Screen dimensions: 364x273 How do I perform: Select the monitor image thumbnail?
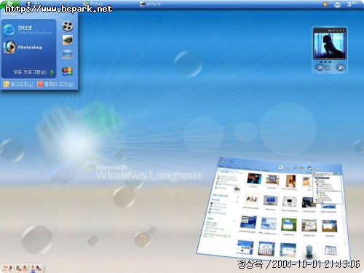point(270,201)
